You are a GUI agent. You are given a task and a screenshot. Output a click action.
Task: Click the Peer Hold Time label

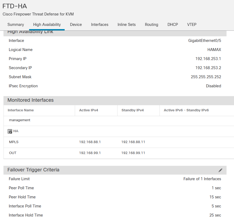(22, 197)
